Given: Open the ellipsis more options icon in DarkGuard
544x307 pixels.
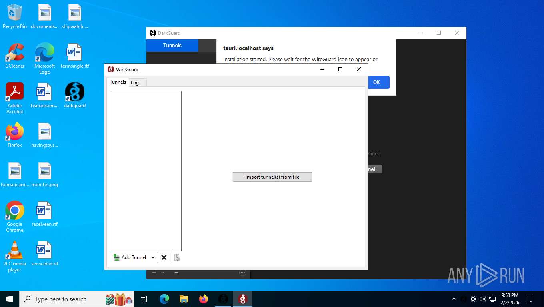Looking at the screenshot, I should 242,273.
